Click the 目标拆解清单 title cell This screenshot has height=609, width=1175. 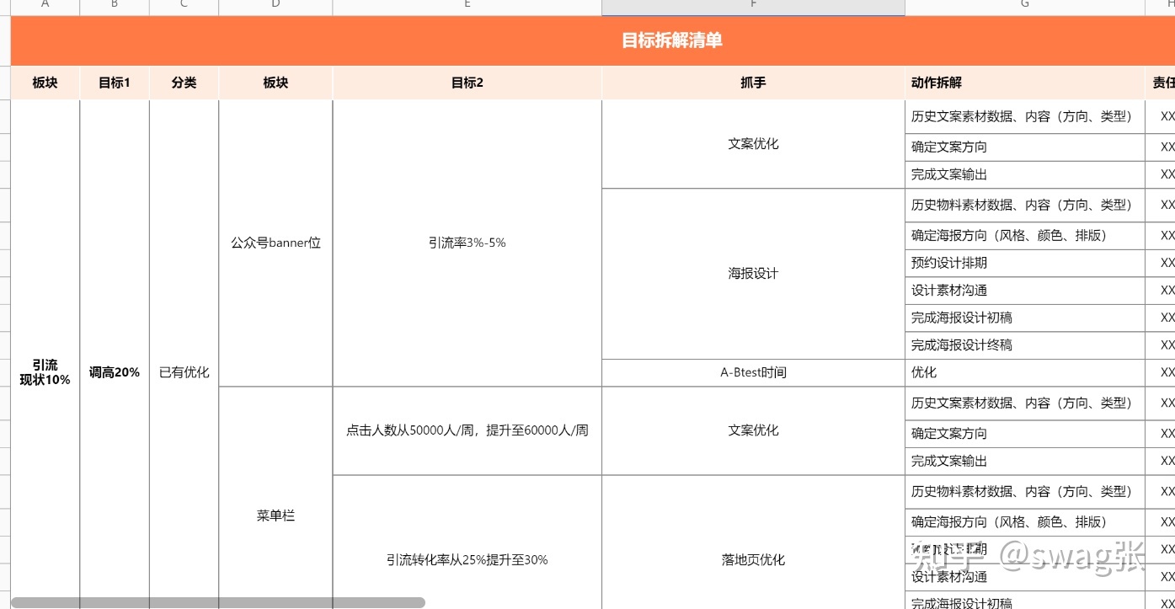[x=671, y=40]
